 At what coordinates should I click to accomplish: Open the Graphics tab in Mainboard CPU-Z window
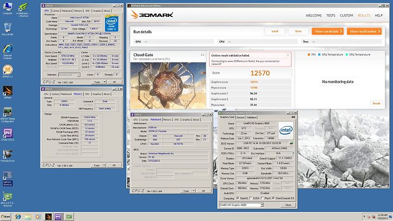[x=186, y=120]
